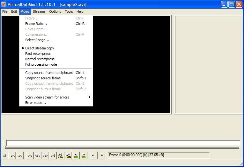Image resolution: width=244 pixels, height=167 pixels.
Task: Go to next keyframe (yellow key)
Action: coord(68,156)
